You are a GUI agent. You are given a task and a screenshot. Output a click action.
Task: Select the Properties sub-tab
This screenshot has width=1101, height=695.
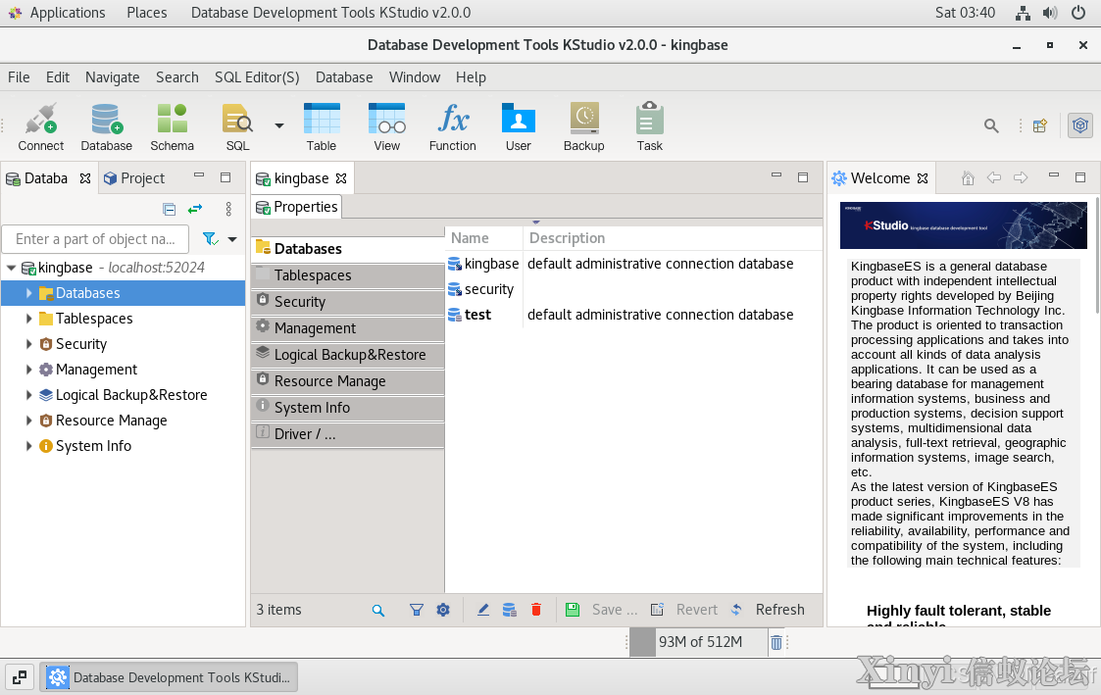[297, 207]
